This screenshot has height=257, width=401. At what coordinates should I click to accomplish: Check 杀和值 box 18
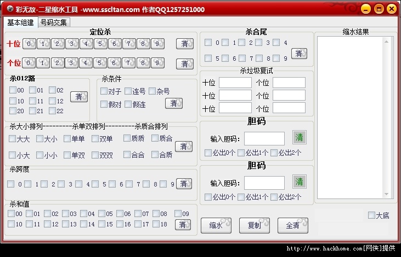[x=156, y=224]
